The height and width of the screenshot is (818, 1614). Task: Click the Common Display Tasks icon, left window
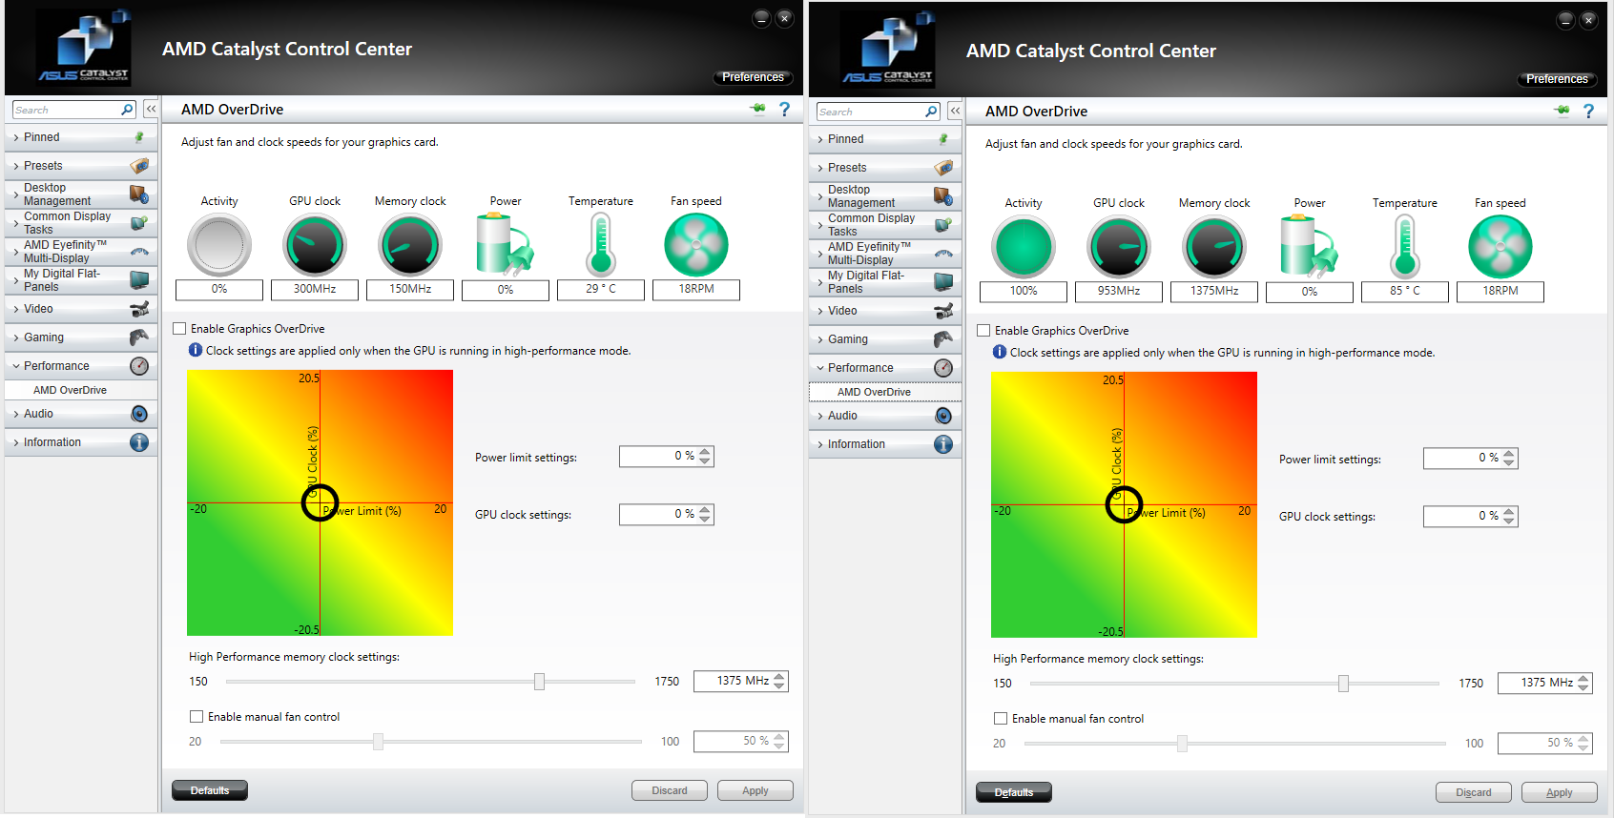(139, 223)
